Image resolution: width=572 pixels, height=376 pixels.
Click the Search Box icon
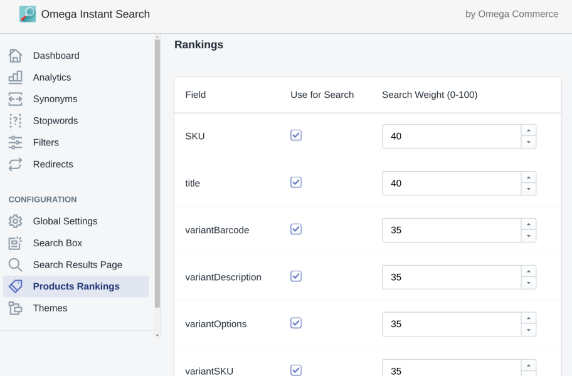15,243
